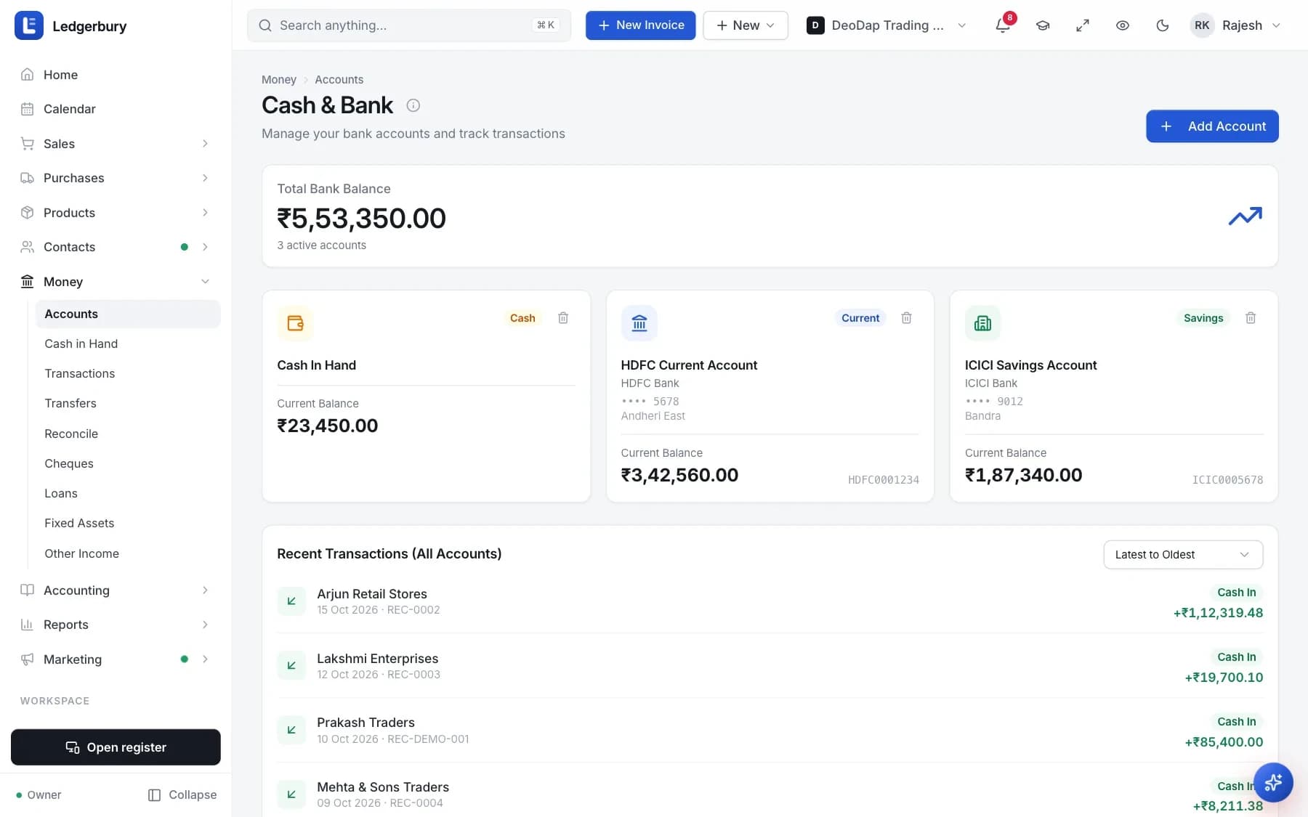1308x817 pixels.
Task: Click the building icon on ICICI card
Action: (982, 323)
